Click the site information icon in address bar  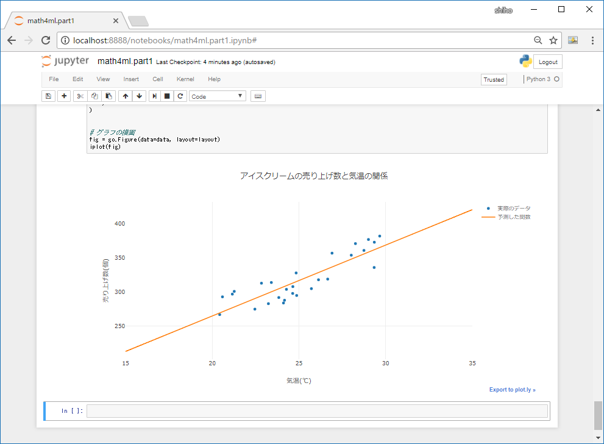(65, 40)
